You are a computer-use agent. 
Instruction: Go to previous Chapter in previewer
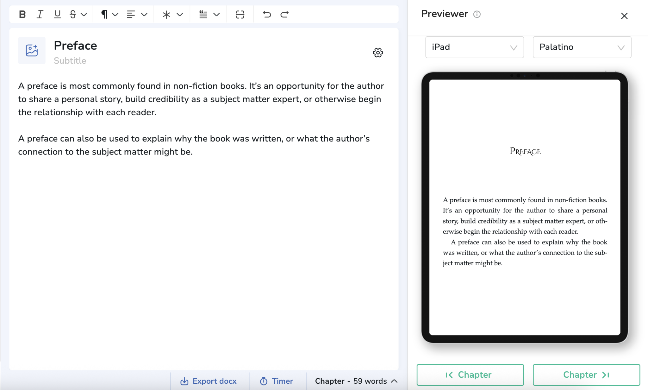click(x=470, y=375)
